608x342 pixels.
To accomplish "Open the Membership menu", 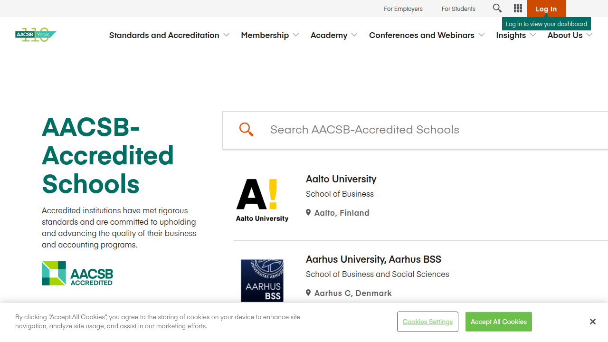I will 265,35.
